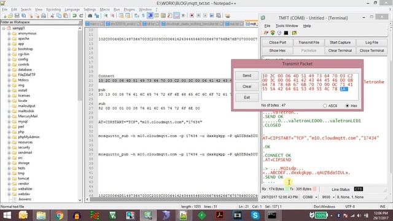Click the Zoom Out icon in Notepad++
This screenshot has width=393, height=221.
tap(112, 15)
